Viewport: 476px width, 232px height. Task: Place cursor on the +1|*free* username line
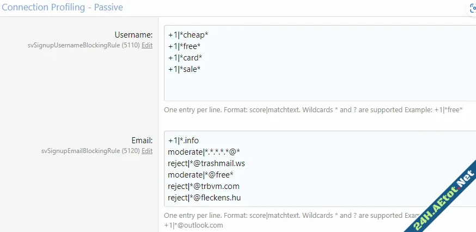185,46
